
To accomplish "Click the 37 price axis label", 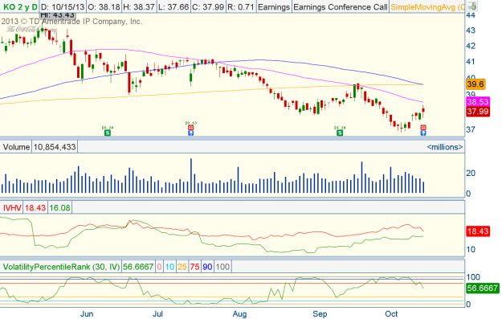I will (471, 129).
